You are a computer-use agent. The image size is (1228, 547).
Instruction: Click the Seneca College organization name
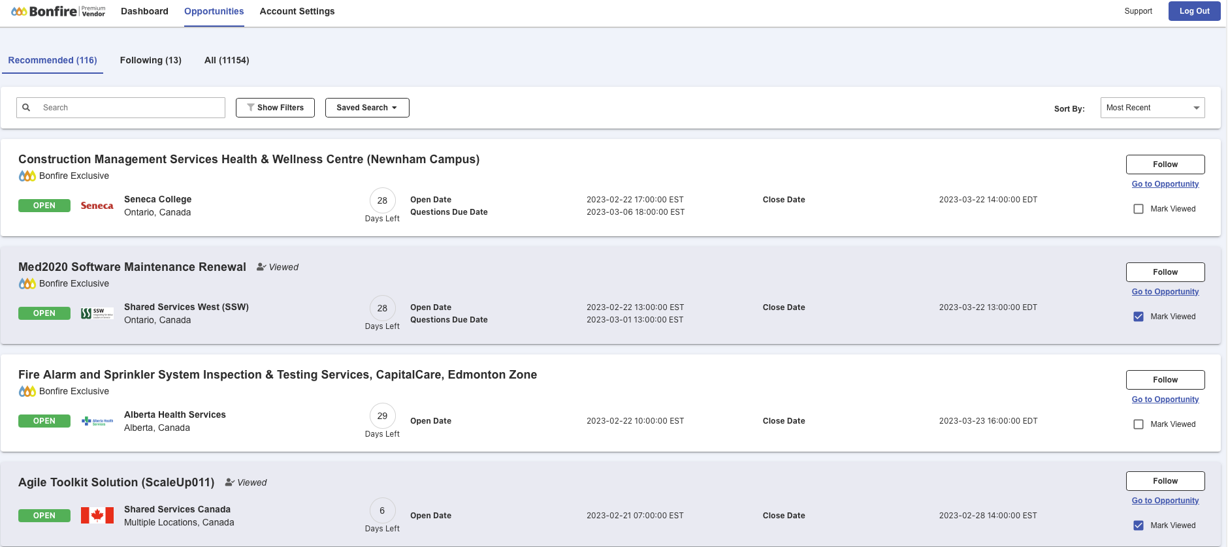point(157,199)
